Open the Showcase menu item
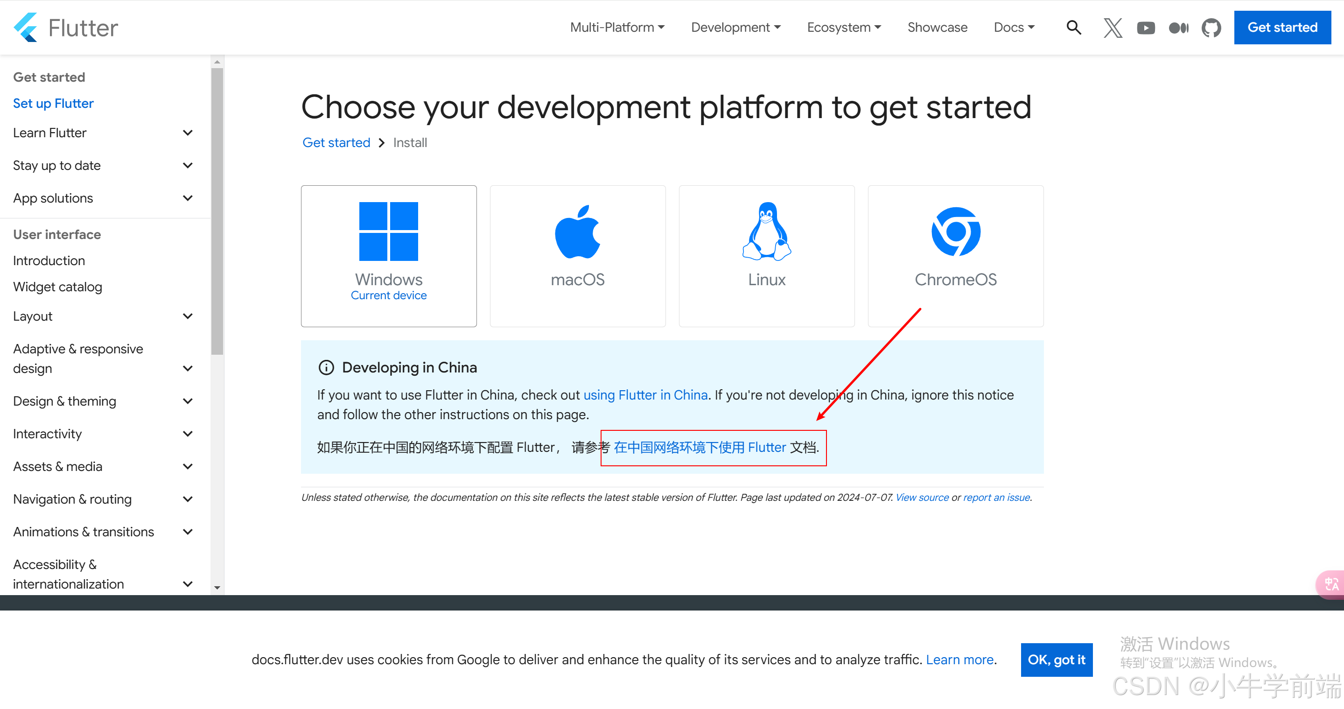This screenshot has height=709, width=1344. (937, 27)
